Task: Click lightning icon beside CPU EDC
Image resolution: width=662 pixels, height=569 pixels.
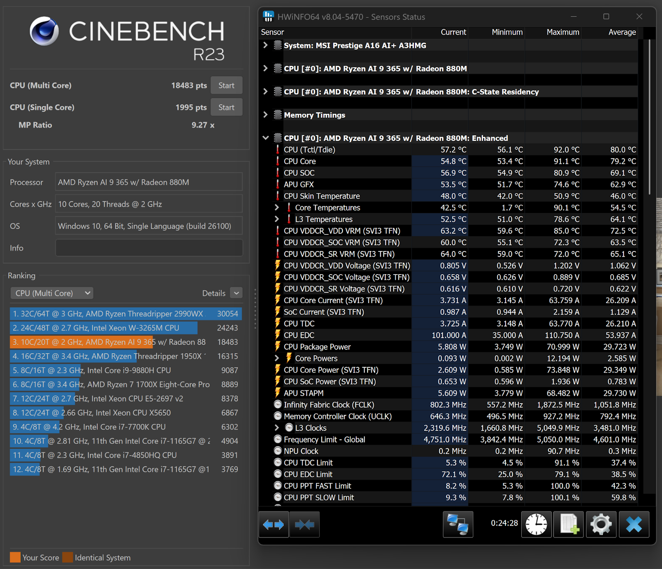Action: (x=278, y=335)
